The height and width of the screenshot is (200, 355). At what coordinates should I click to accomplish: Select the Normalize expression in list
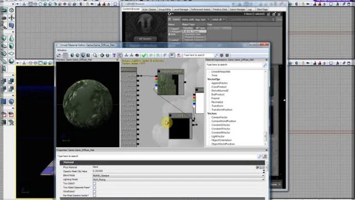[217, 102]
